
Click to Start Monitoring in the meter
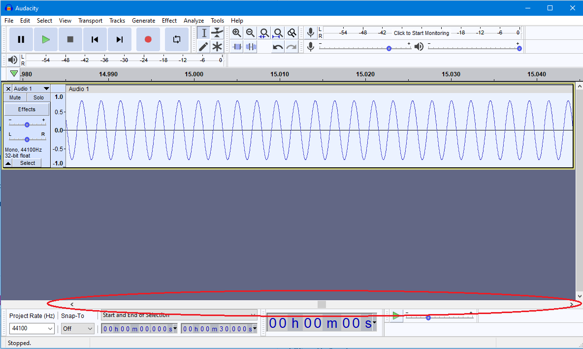[x=421, y=32]
